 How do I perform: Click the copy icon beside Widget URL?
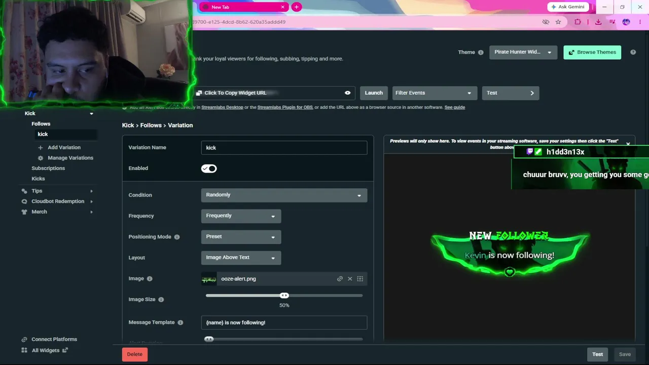click(x=199, y=93)
